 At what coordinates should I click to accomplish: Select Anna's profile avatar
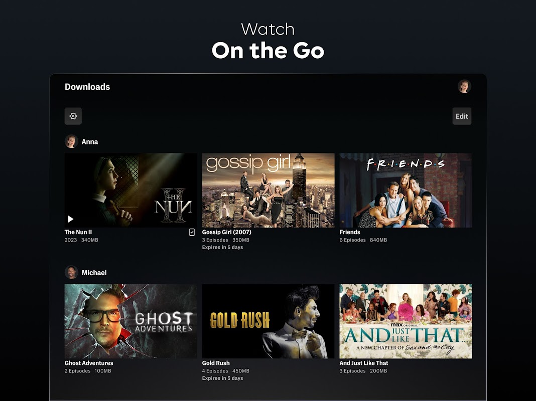click(x=71, y=141)
